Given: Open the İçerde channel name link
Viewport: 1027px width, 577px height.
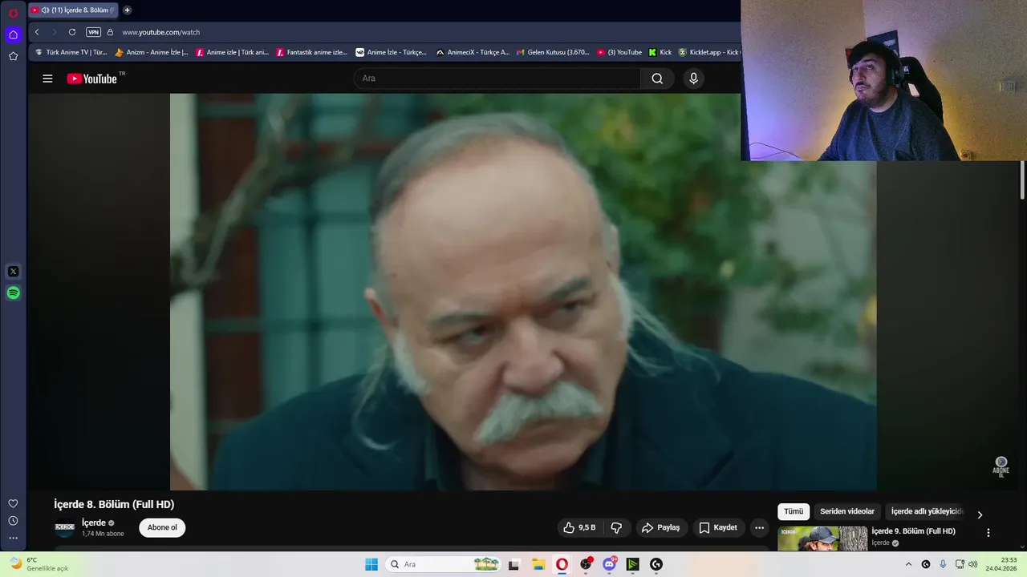Looking at the screenshot, I should point(94,523).
